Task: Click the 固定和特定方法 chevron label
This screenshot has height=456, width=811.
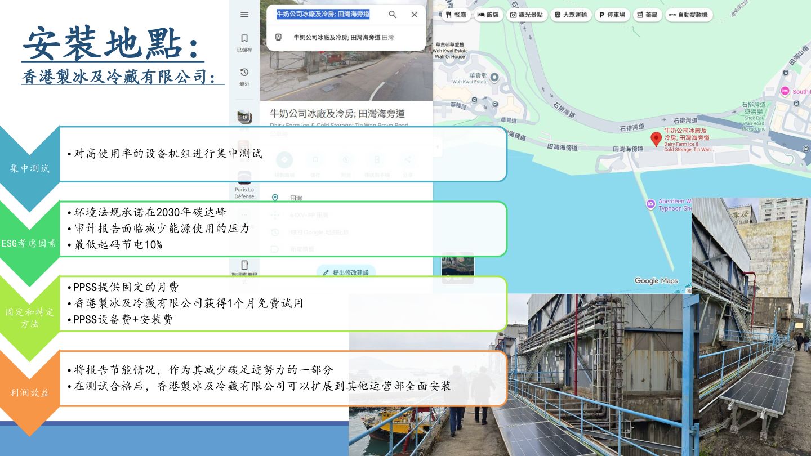Action: (x=29, y=318)
